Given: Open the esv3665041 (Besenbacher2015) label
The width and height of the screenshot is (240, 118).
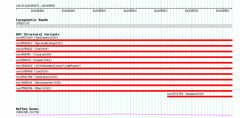Looking at the screenshot, I should [x=39, y=83].
